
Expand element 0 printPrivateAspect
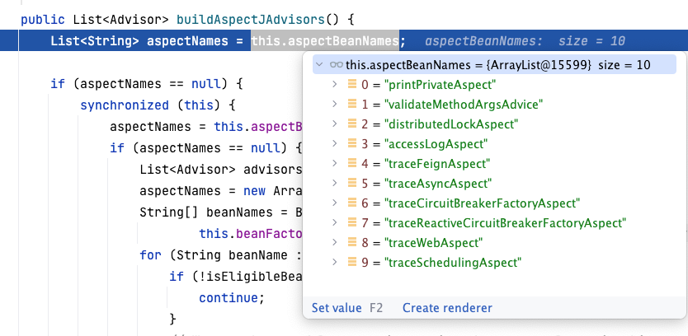point(334,84)
